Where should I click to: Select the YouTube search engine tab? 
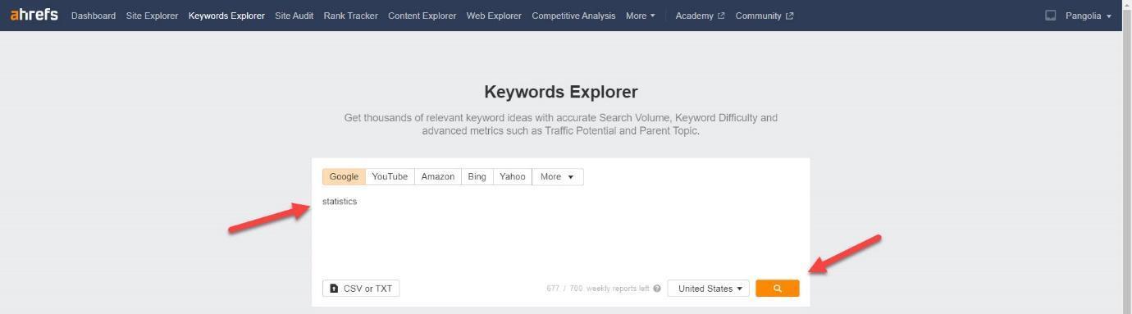[390, 176]
